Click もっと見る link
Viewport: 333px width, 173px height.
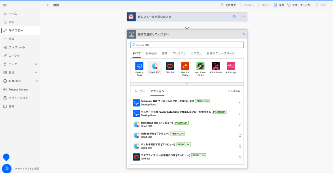pos(234,91)
